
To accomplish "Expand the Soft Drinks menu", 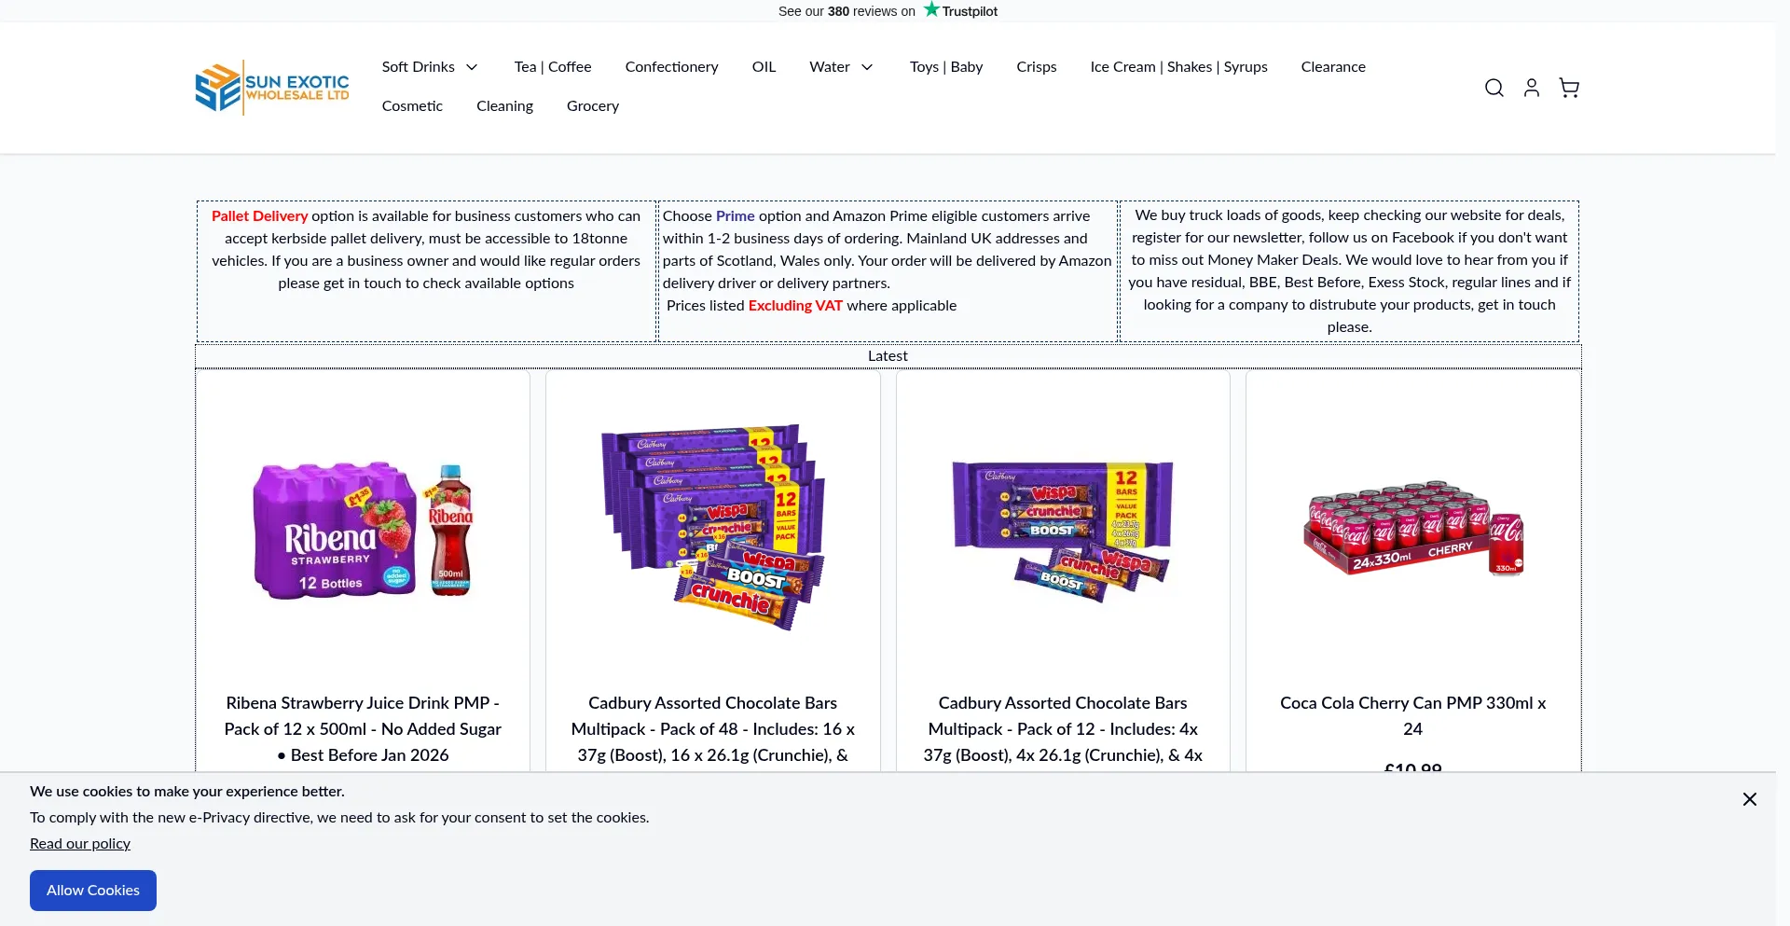I will pyautogui.click(x=430, y=67).
